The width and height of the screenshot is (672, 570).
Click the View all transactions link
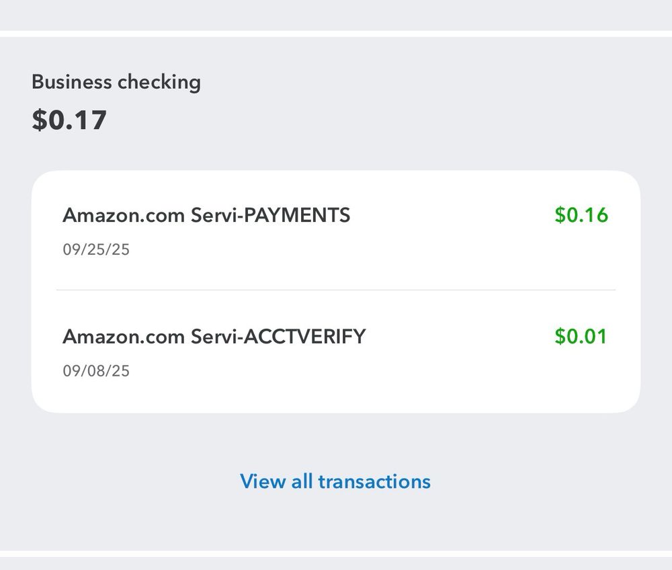[335, 481]
